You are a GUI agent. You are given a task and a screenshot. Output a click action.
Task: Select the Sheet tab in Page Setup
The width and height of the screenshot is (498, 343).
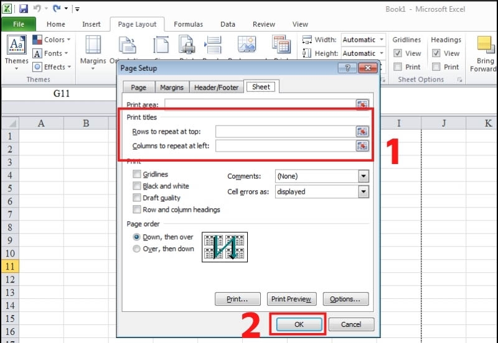pyautogui.click(x=261, y=87)
